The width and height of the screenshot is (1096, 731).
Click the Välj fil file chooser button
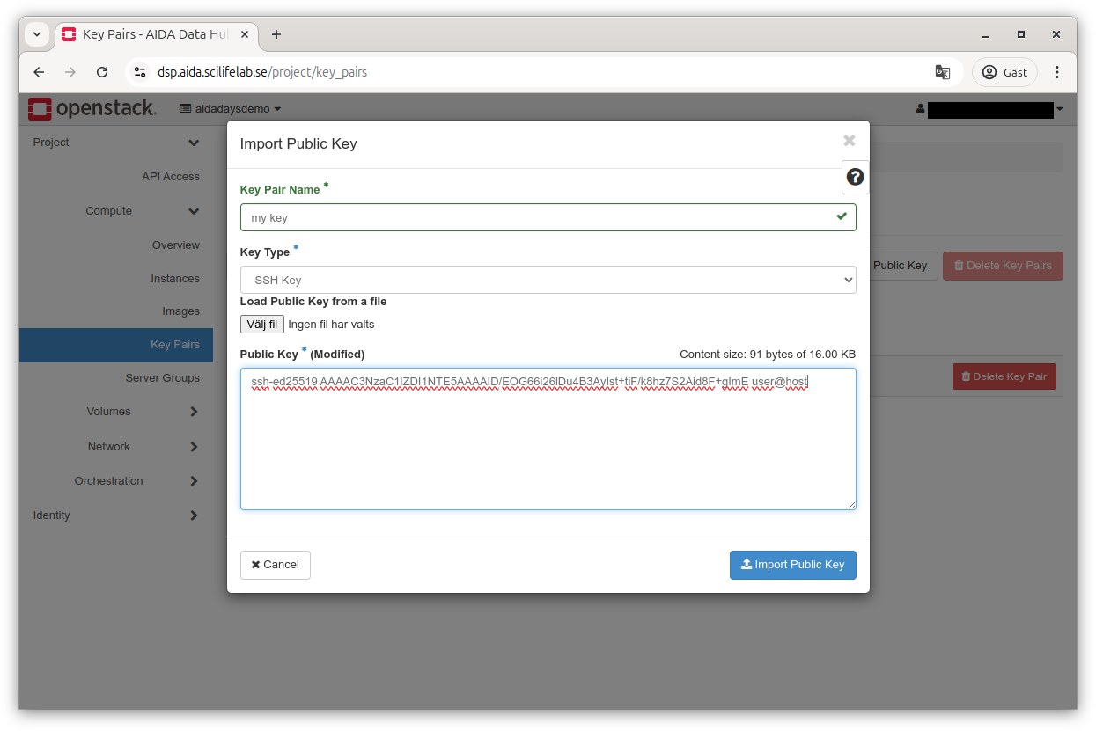tap(262, 324)
